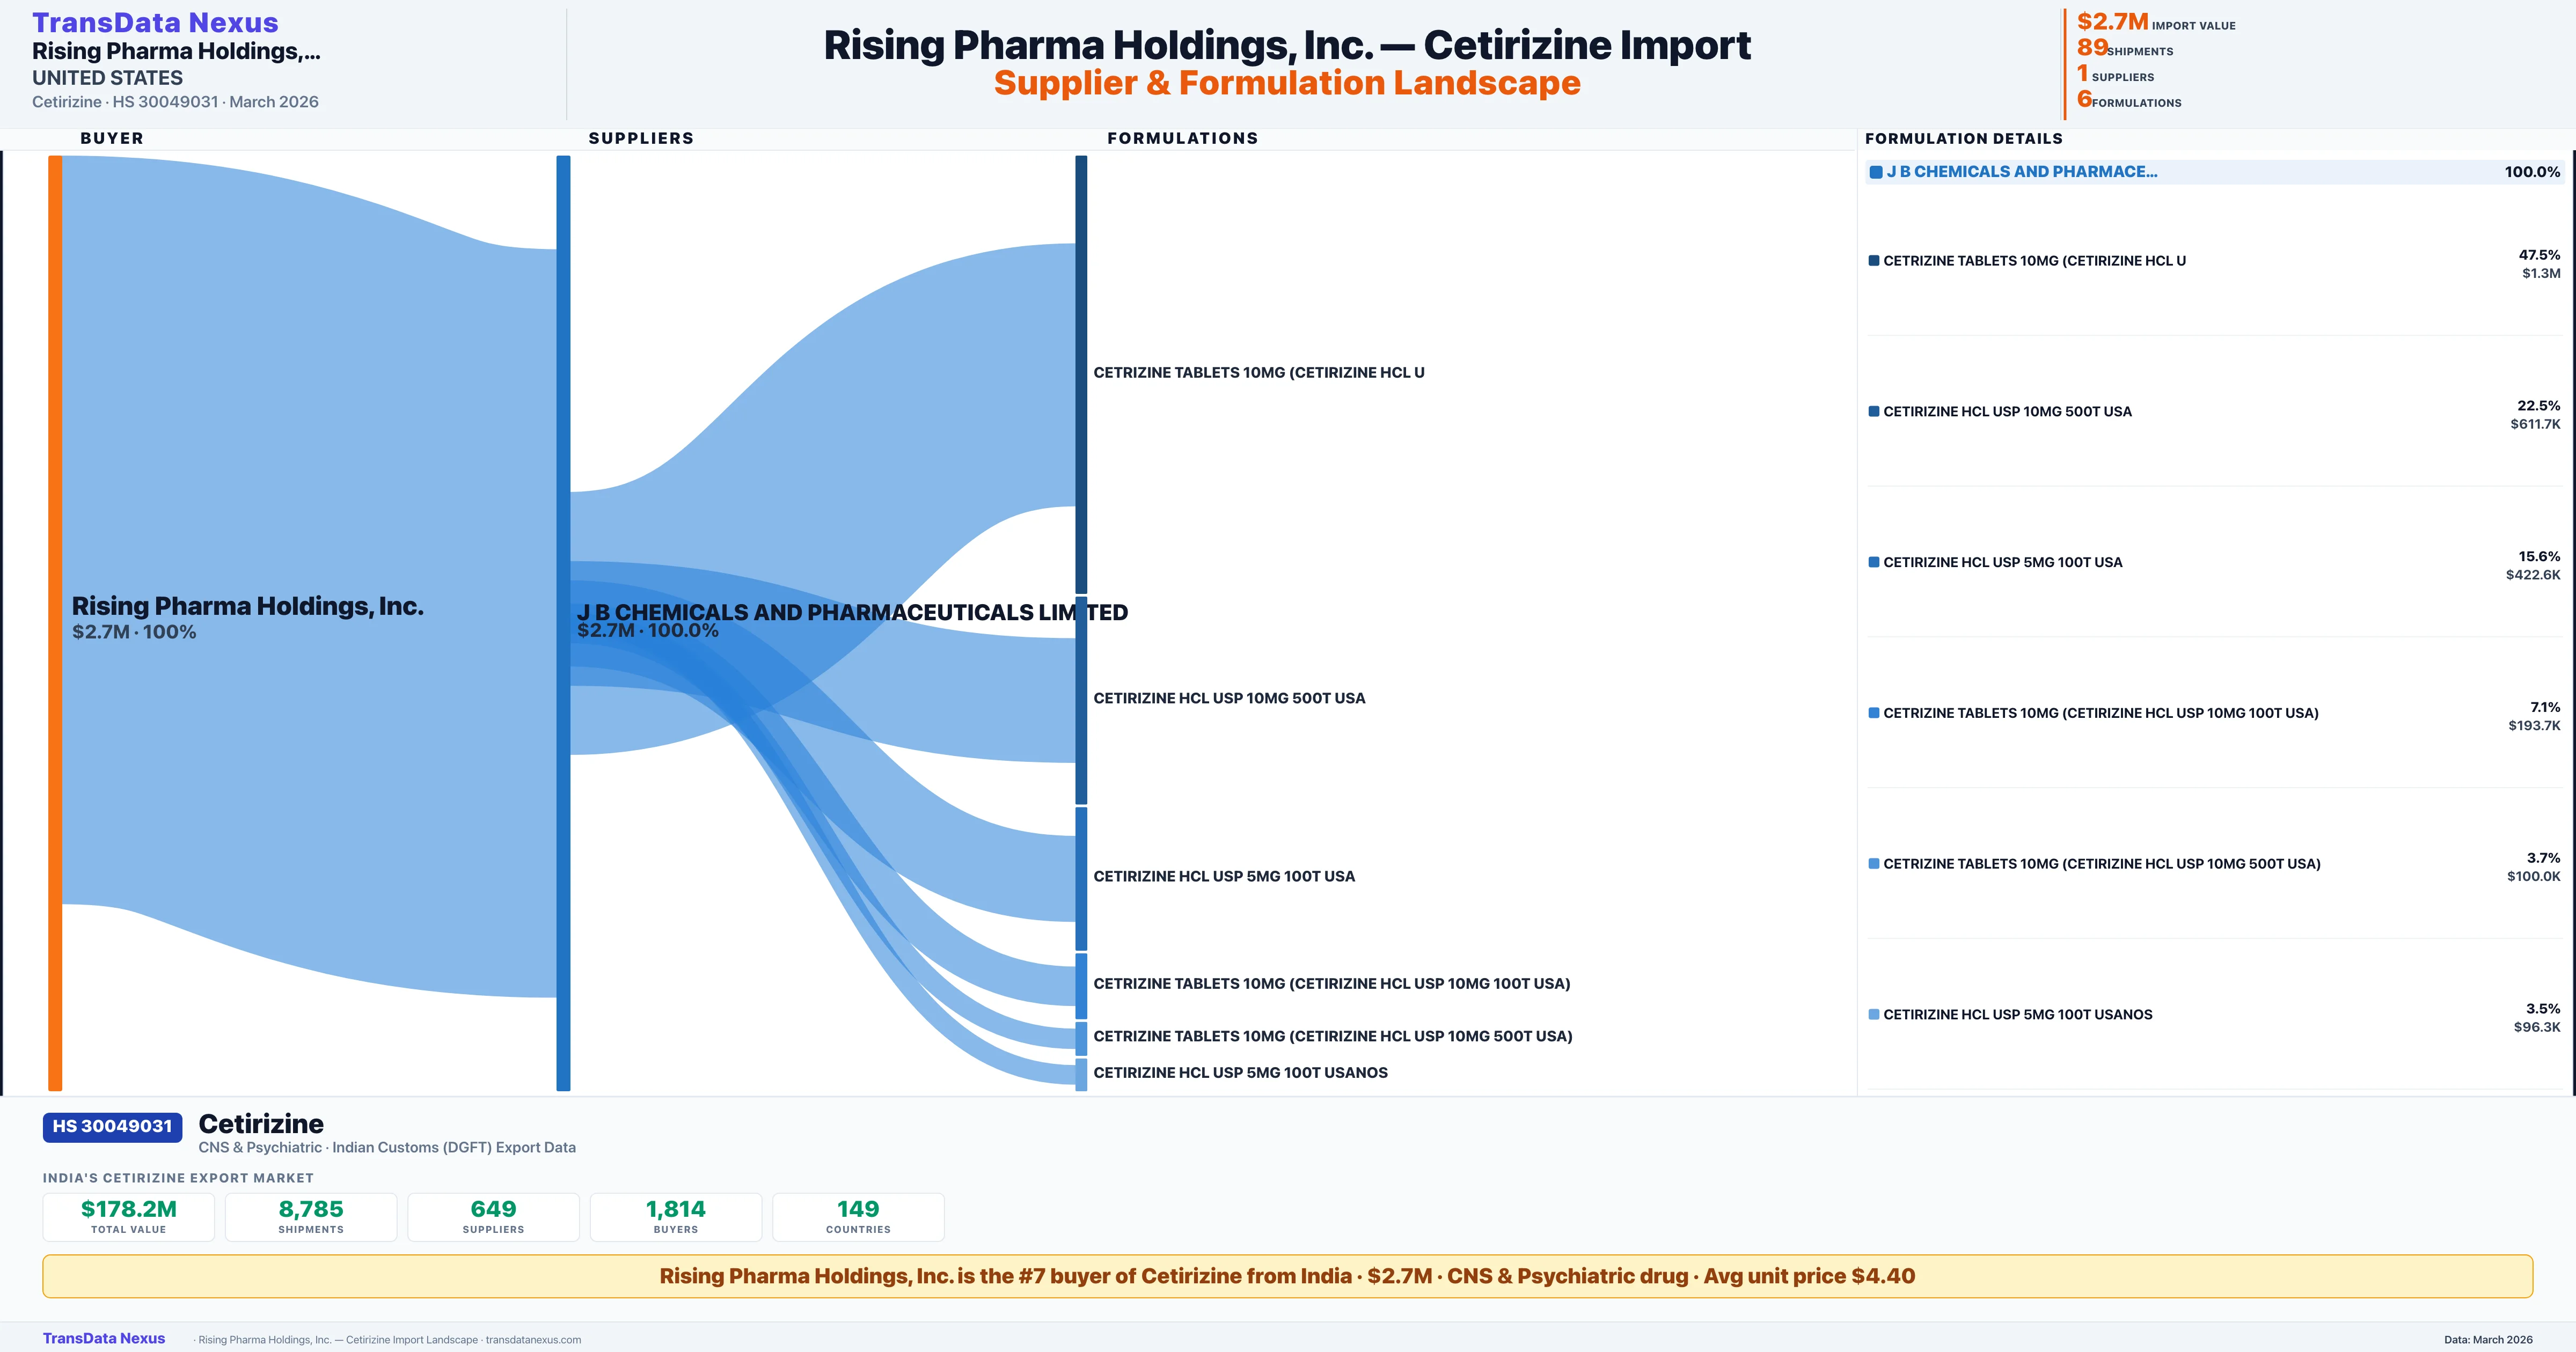Click the TransData Nexus footer link

[104, 1338]
